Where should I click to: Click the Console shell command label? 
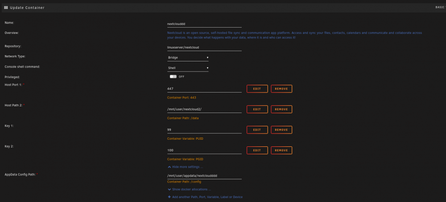[22, 67]
